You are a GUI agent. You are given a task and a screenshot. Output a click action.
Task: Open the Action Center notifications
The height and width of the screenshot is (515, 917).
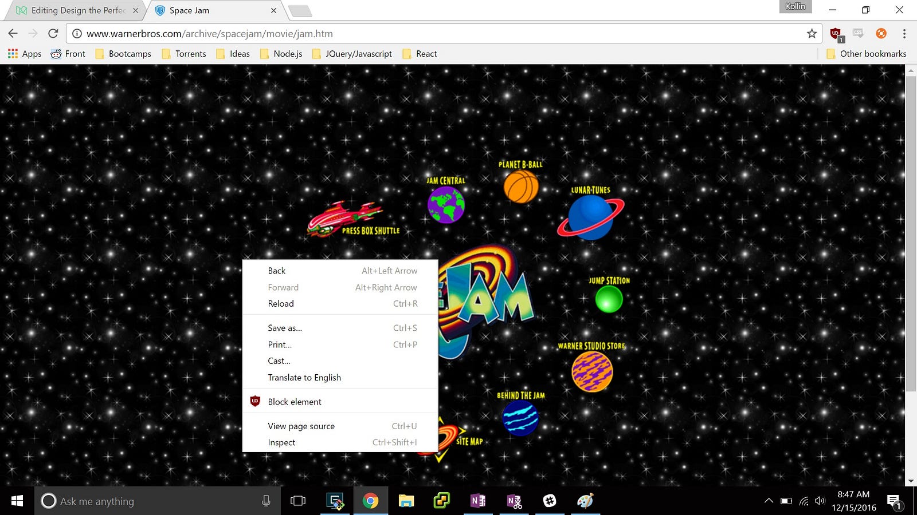tap(894, 502)
